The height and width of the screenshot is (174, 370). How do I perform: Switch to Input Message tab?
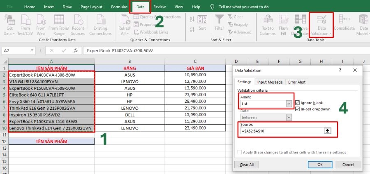coord(270,82)
